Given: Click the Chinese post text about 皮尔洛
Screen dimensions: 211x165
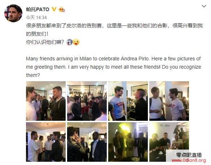Looking at the screenshot, I should 114,29.
